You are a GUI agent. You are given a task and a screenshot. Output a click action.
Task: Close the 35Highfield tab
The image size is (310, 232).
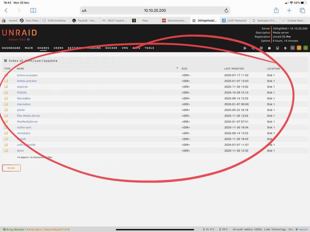[194, 20]
